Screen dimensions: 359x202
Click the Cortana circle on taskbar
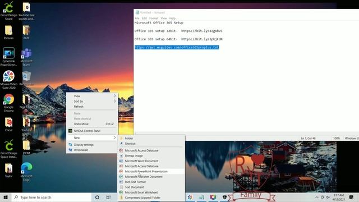point(97,197)
